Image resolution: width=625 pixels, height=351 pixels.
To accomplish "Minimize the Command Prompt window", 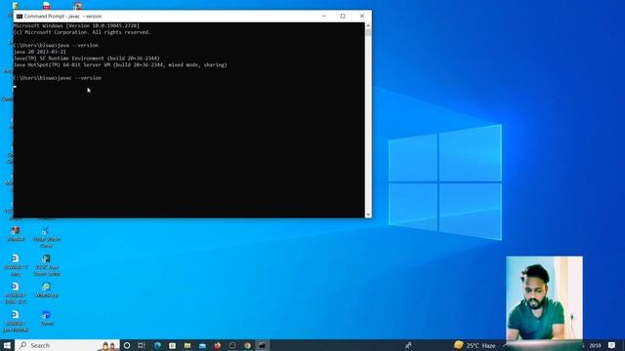I will point(323,17).
